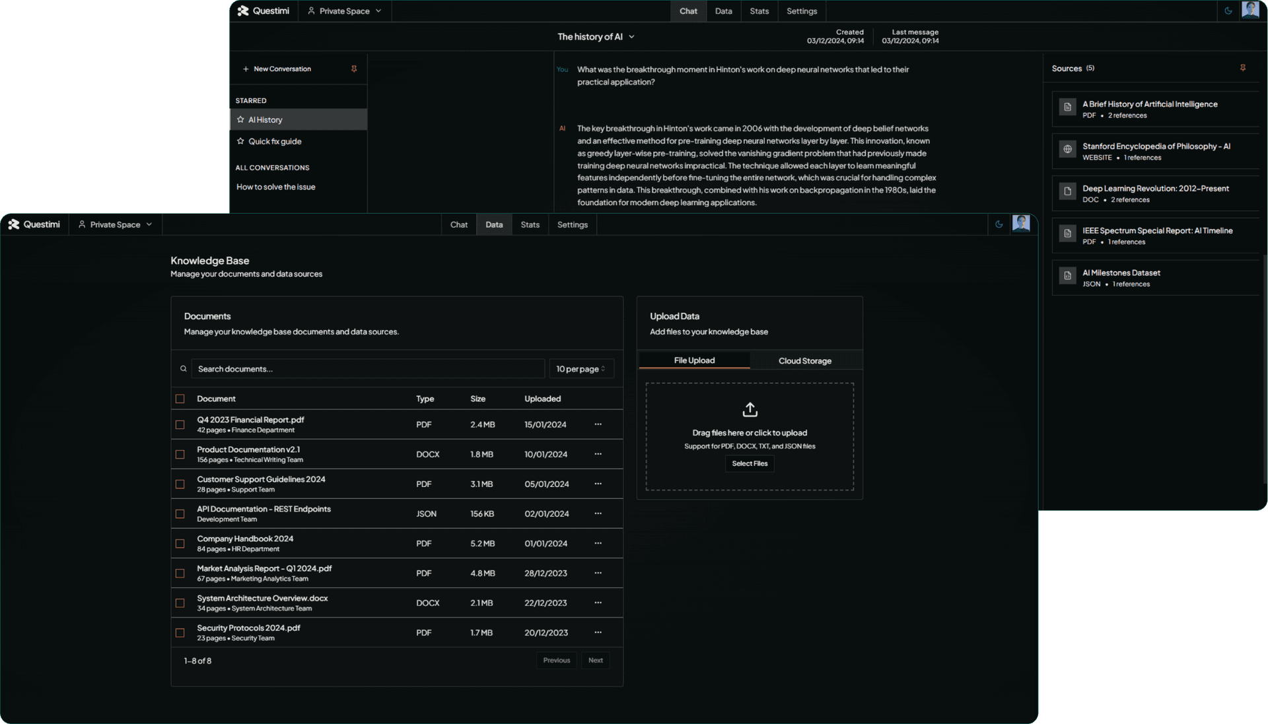The height and width of the screenshot is (724, 1268).
Task: Open the Stats tab in Data window
Action: point(530,224)
